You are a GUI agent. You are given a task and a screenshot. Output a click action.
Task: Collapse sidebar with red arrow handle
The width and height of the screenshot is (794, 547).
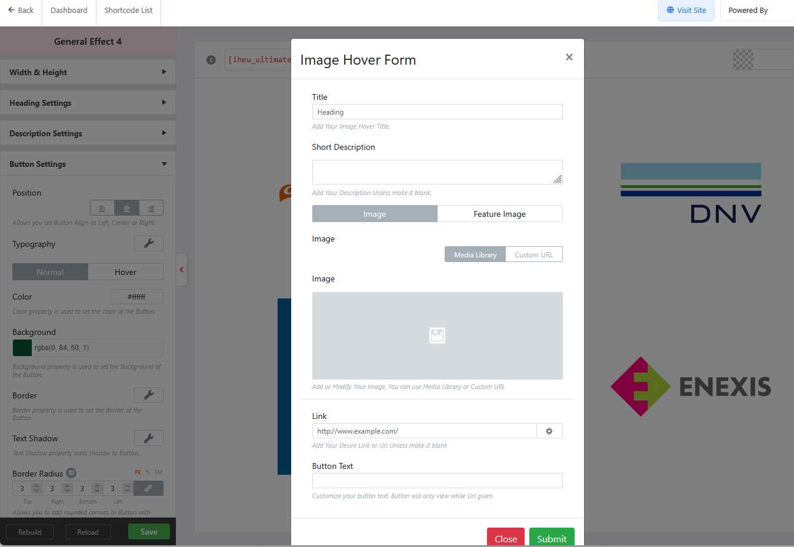click(x=182, y=270)
